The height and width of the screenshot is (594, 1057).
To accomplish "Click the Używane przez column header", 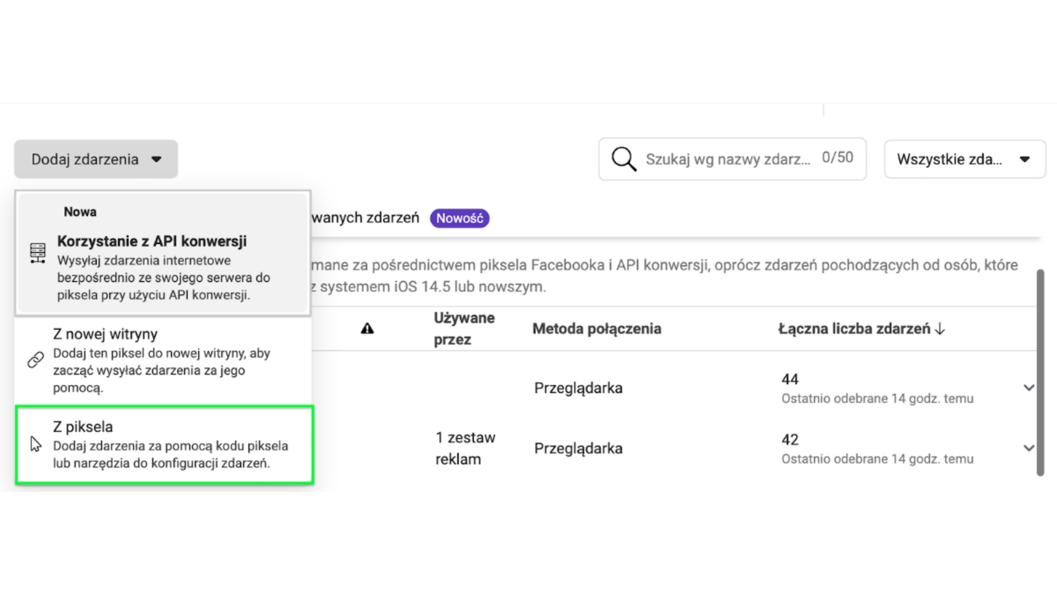I will pos(464,329).
